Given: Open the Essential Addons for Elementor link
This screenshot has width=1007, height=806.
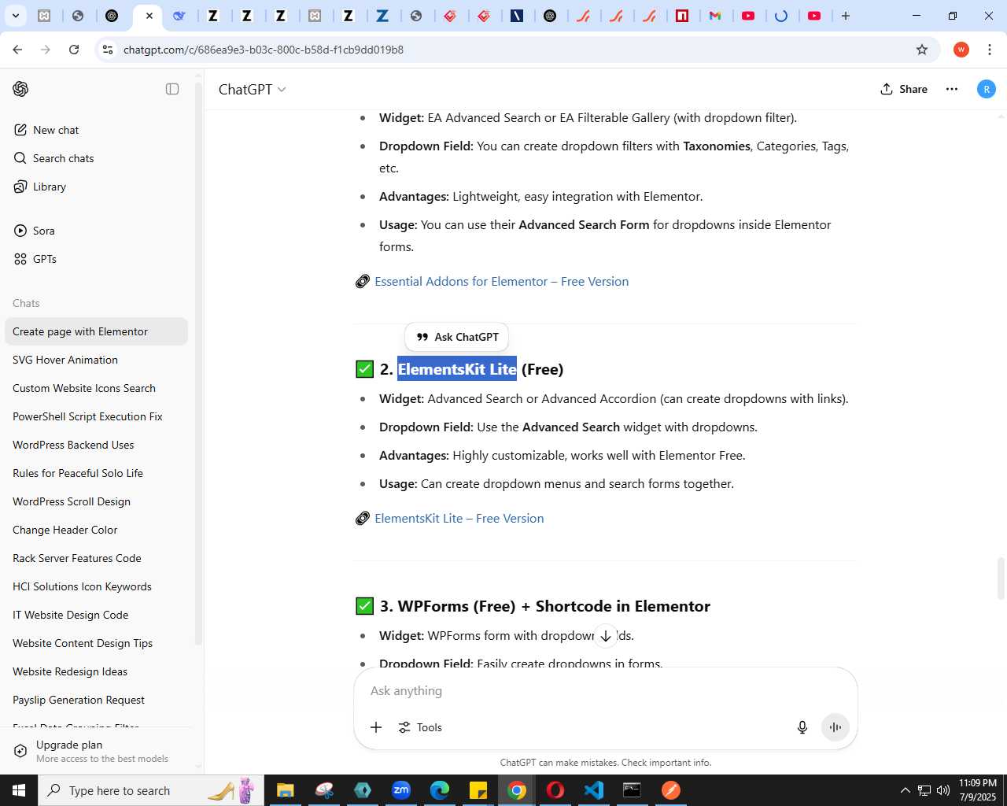Looking at the screenshot, I should tap(501, 282).
